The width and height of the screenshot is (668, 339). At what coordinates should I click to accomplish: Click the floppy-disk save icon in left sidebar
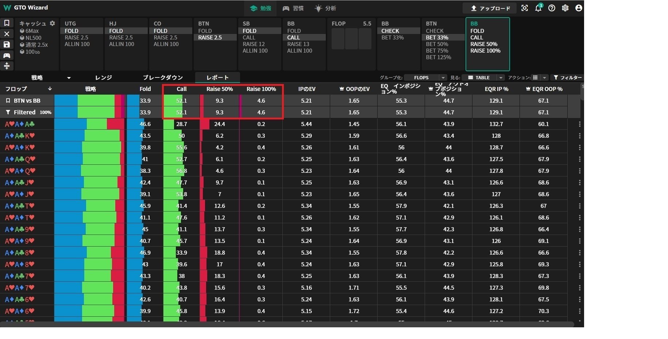tap(7, 45)
